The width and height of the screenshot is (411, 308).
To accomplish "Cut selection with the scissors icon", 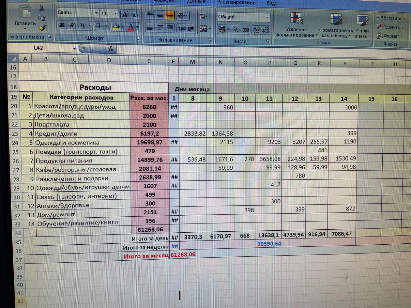I will pos(41,9).
